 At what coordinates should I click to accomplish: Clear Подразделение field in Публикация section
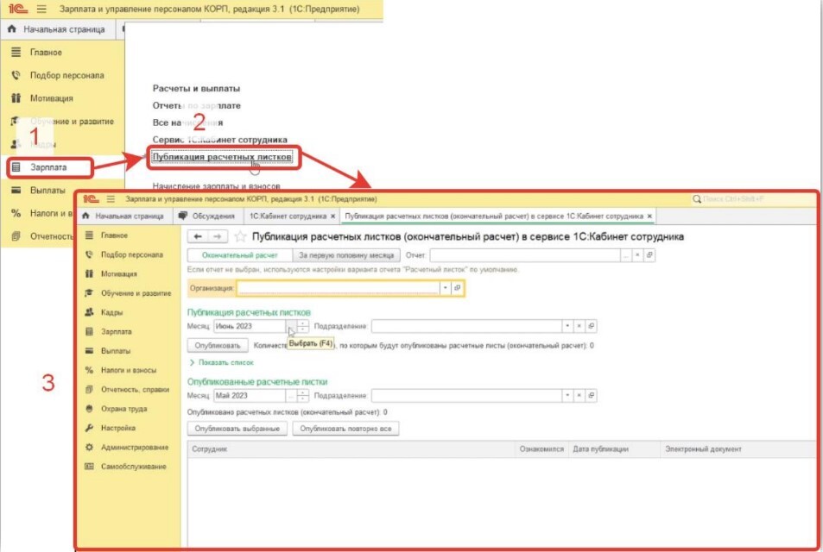pos(579,326)
